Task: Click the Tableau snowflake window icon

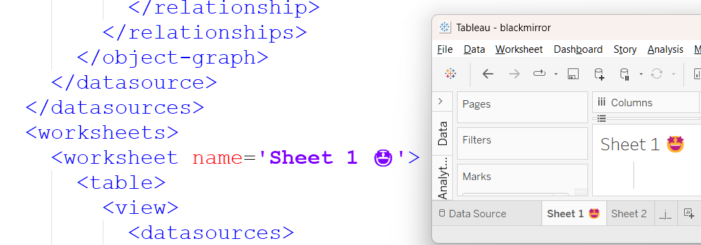Action: (x=444, y=27)
